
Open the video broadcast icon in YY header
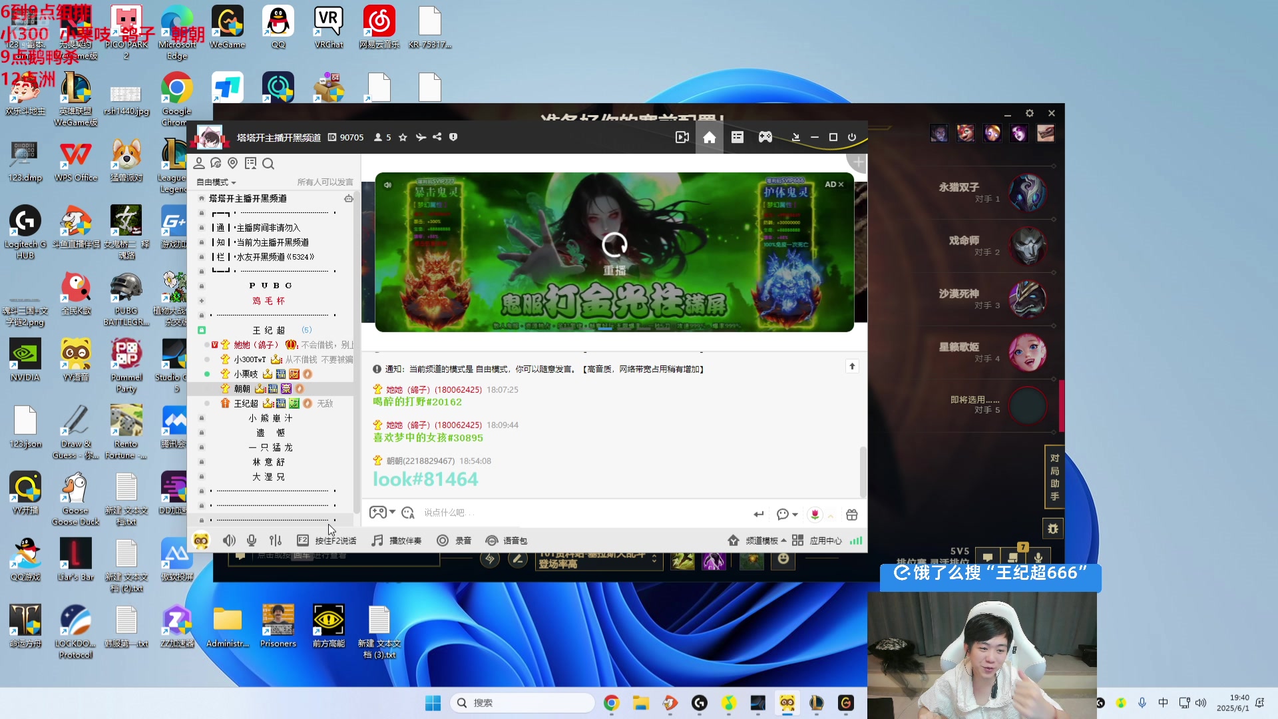[682, 137]
